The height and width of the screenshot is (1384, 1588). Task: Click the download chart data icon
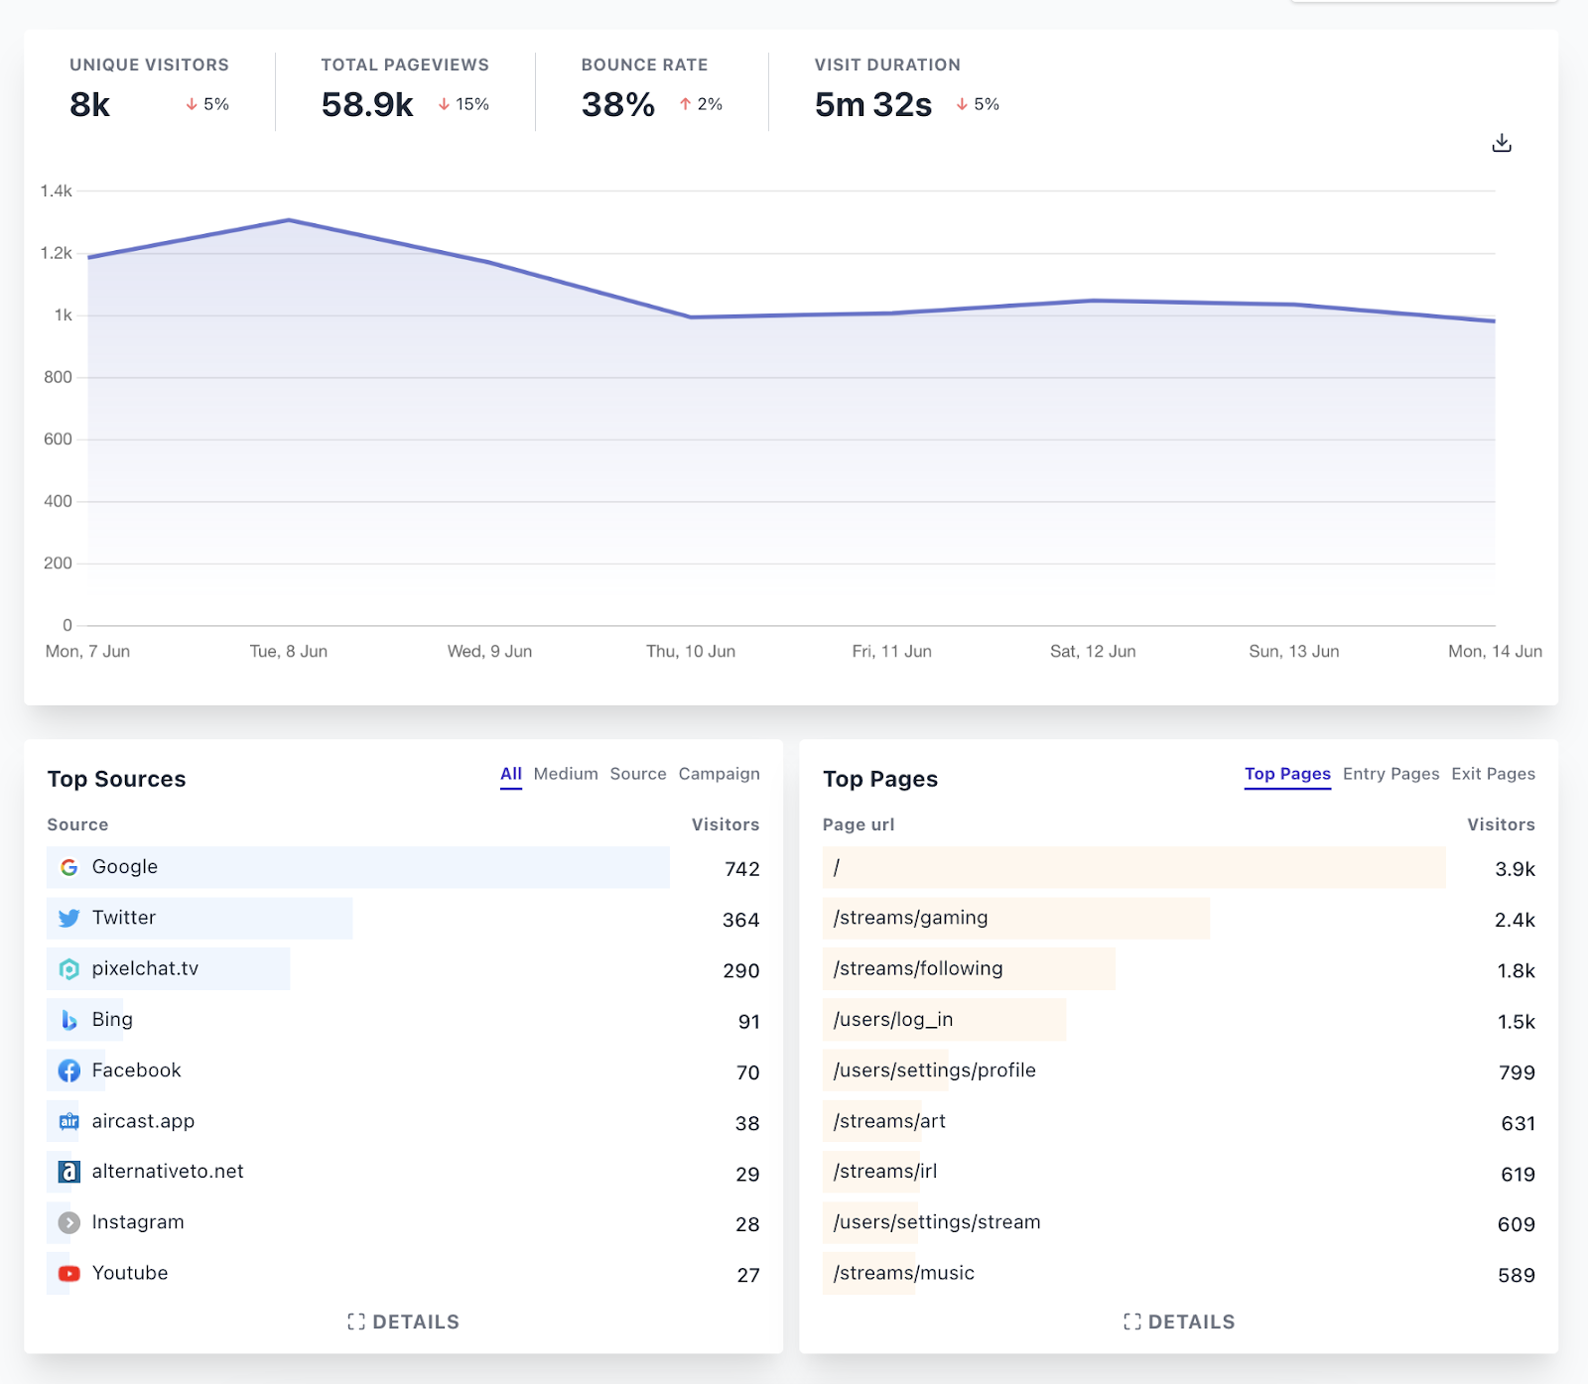click(x=1502, y=143)
